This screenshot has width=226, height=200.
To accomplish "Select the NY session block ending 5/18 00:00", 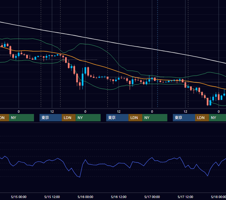I will point(217,118).
